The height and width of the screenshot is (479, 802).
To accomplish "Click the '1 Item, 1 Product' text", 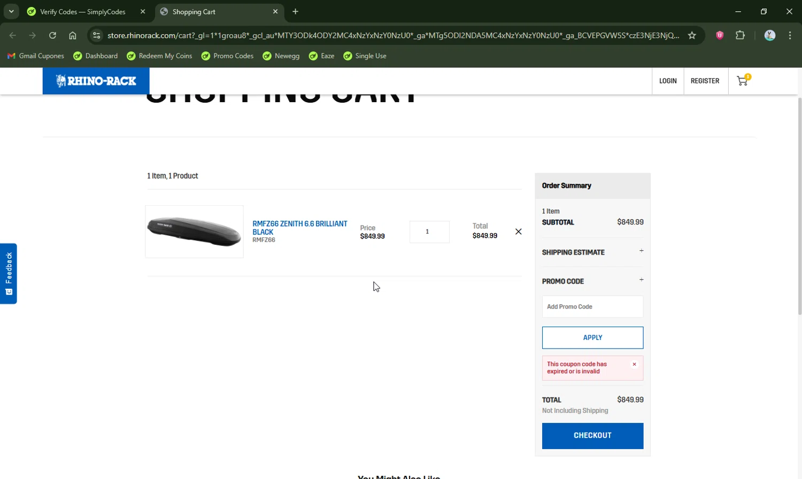I will pyautogui.click(x=173, y=176).
